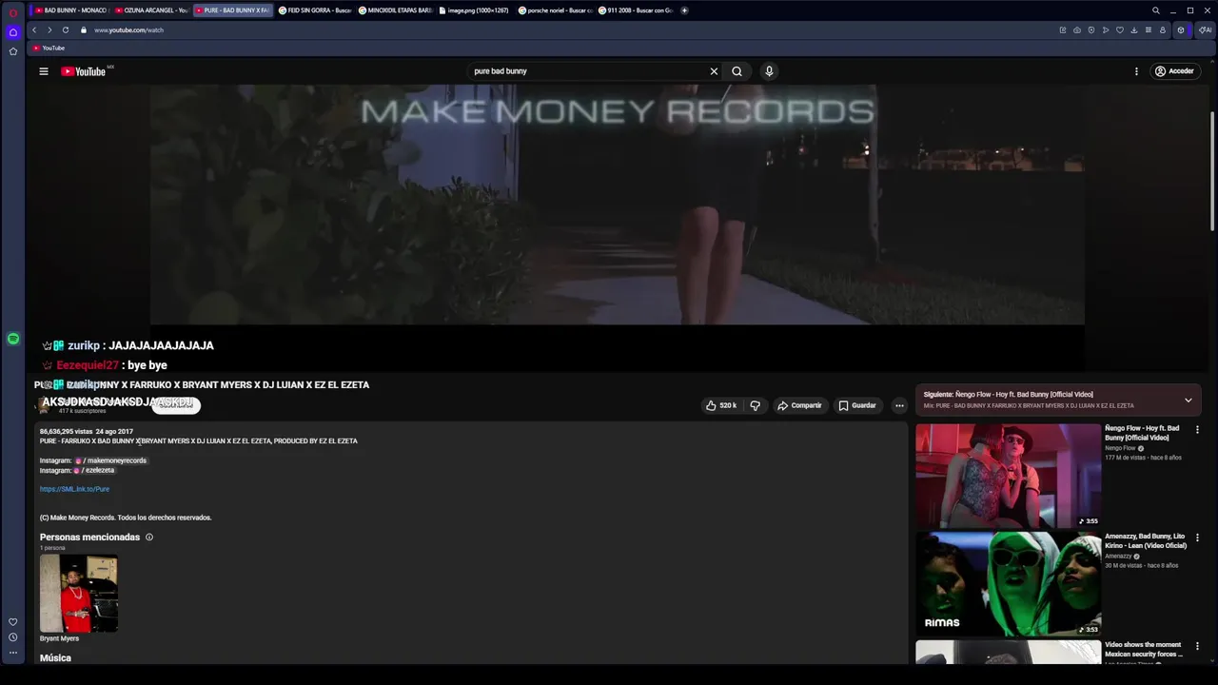Switch to MINOXIDIL ETAPAS tab
The image size is (1218, 685).
click(395, 10)
